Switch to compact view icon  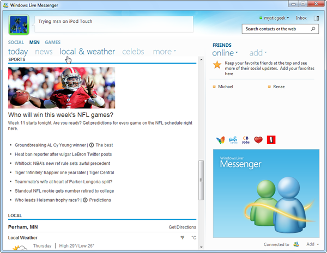(x=316, y=18)
